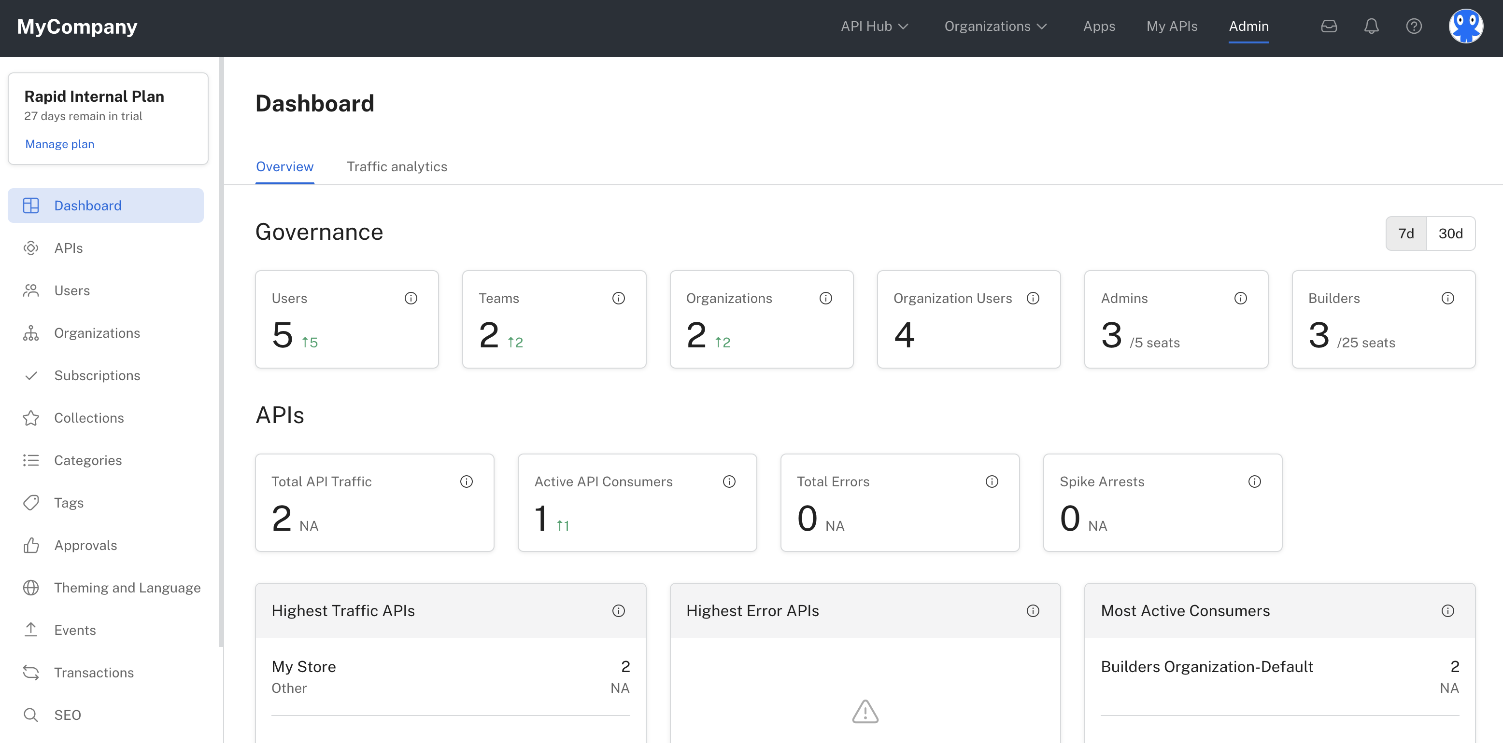Screen dimensions: 1503x743
Task: Click the Most Active Consumers info icon
Action: (1447, 611)
